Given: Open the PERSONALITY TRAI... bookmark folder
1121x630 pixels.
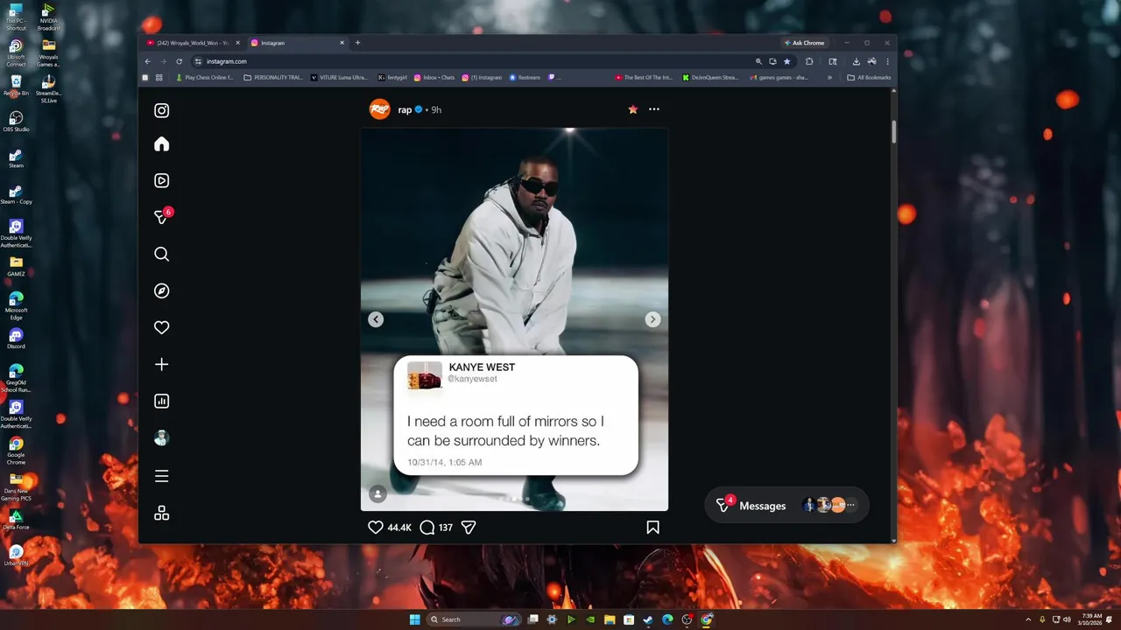Looking at the screenshot, I should coord(273,77).
